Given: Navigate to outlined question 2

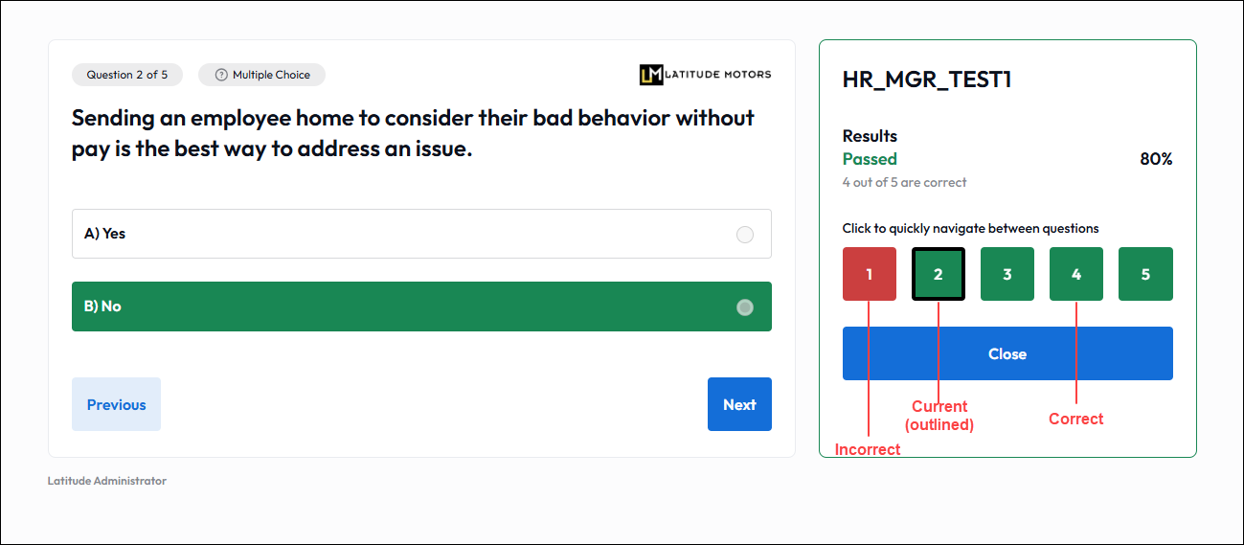Looking at the screenshot, I should point(939,274).
